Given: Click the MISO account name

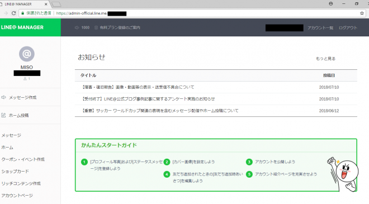Looking at the screenshot, I should [x=27, y=67].
